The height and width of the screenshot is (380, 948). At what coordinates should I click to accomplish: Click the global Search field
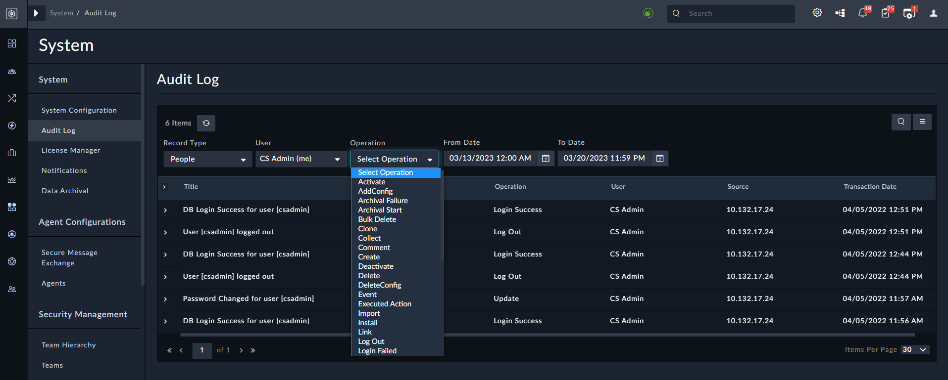[731, 13]
